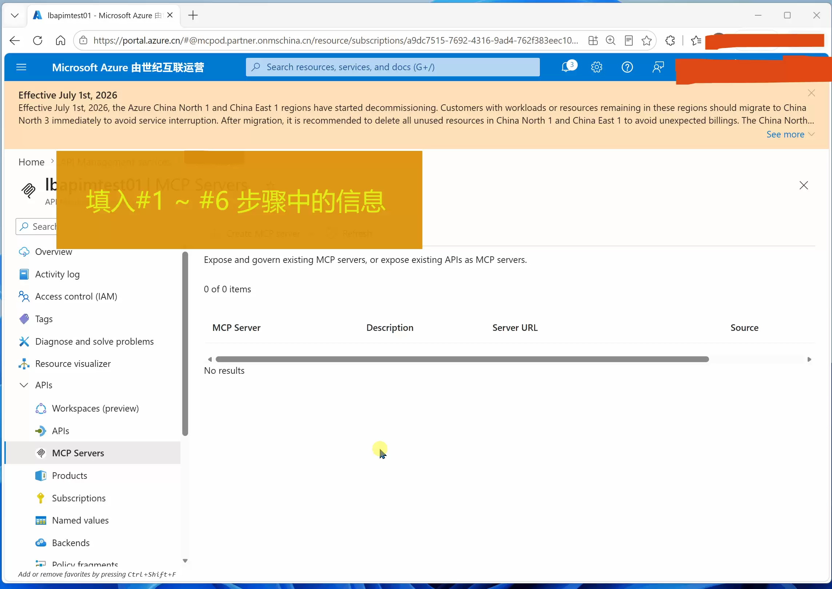Collapse the APIs section chevron

click(x=24, y=385)
